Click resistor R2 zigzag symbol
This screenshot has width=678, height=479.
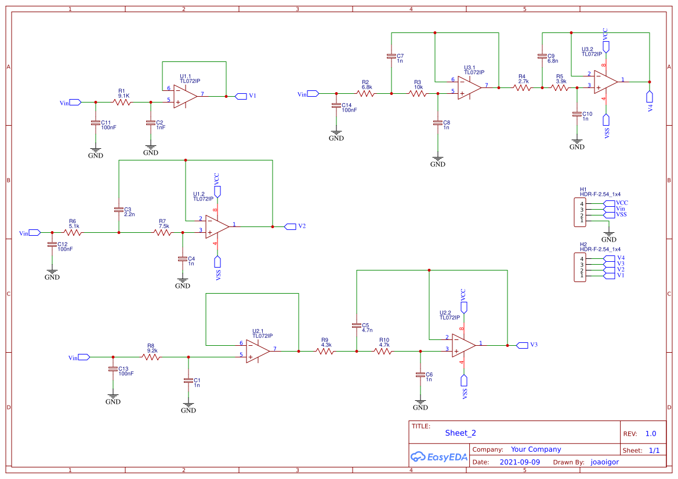(365, 93)
